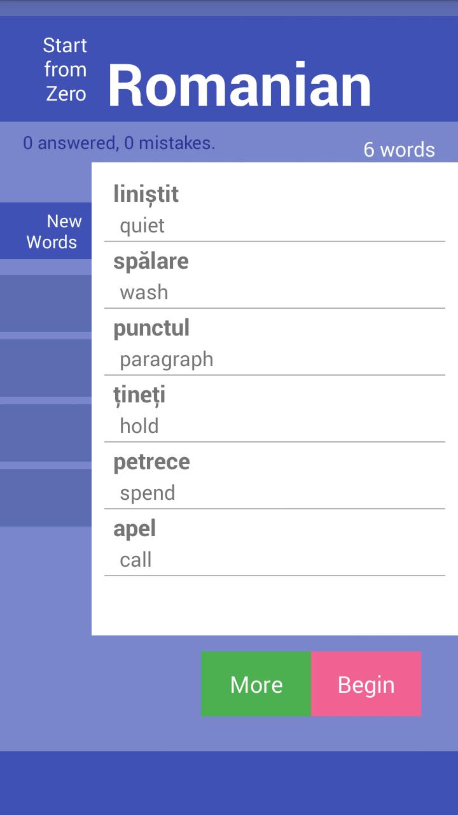Click the translation 'spend'
Image resolution: width=458 pixels, height=815 pixels.
click(148, 493)
